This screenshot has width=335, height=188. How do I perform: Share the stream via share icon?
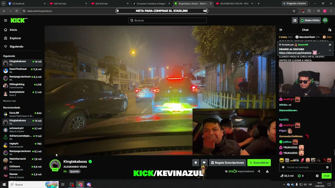point(259,171)
